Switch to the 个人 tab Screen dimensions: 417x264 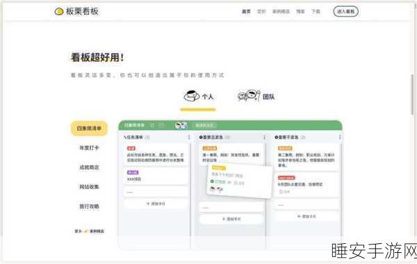[199, 97]
